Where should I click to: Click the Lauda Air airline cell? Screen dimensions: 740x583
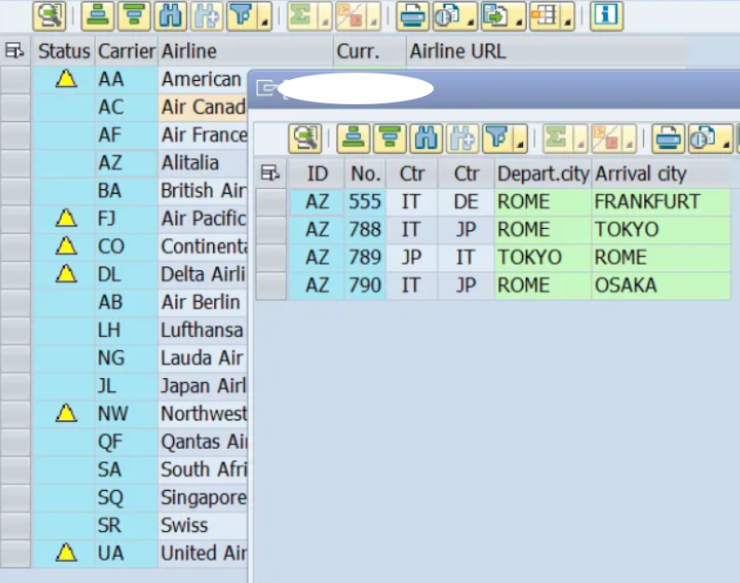(x=203, y=358)
